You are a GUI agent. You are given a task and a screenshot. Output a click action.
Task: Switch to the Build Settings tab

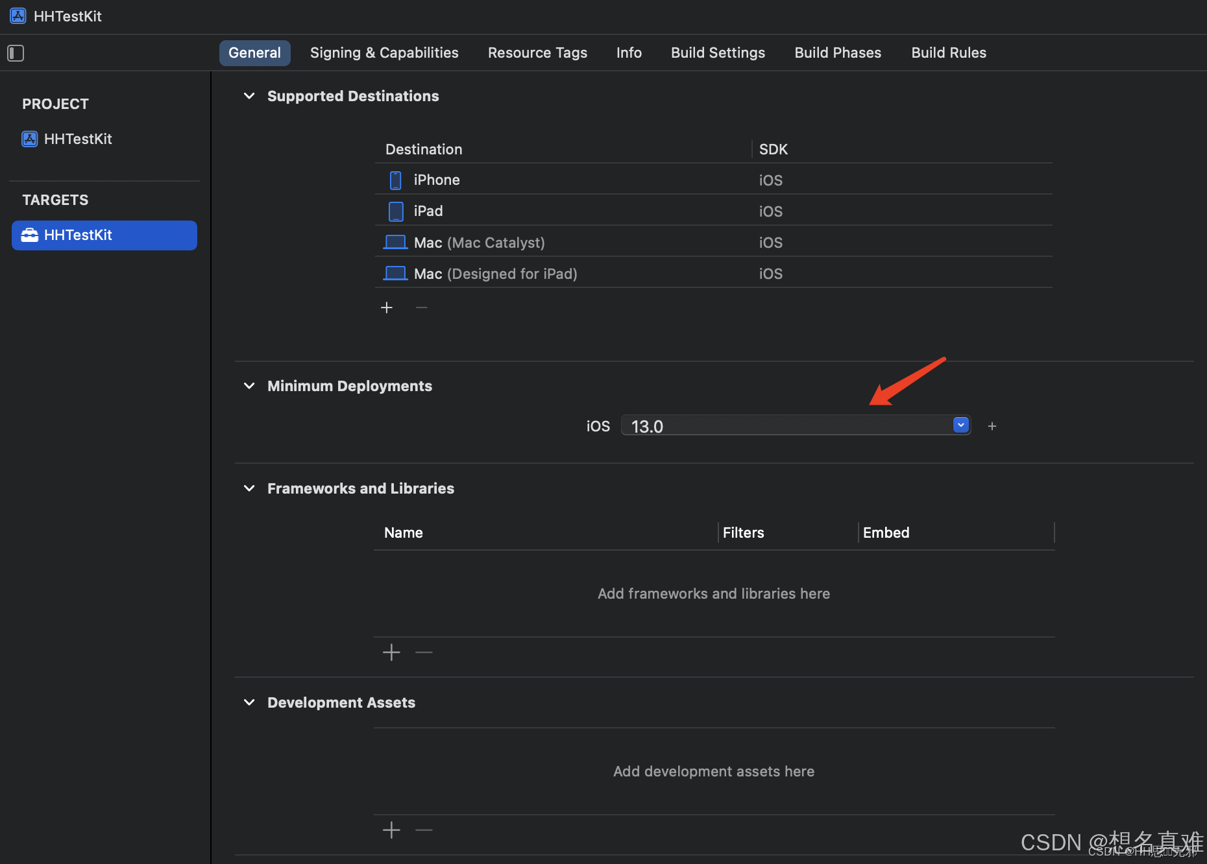[718, 53]
